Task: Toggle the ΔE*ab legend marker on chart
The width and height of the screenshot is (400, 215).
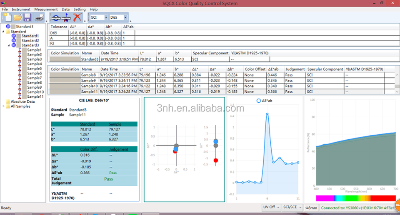Action: click(258, 101)
